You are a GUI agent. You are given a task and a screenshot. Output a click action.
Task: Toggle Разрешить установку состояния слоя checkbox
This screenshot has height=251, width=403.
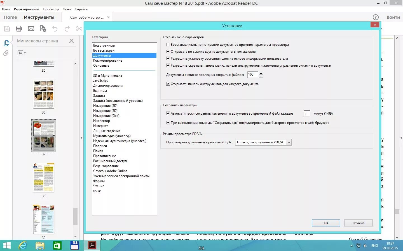pos(168,59)
